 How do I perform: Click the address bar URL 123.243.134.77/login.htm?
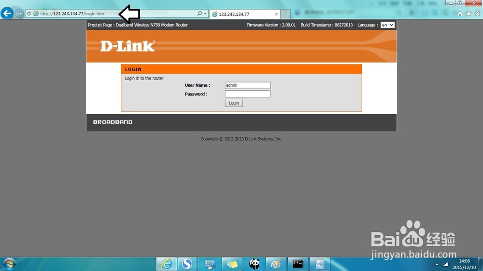tap(72, 14)
